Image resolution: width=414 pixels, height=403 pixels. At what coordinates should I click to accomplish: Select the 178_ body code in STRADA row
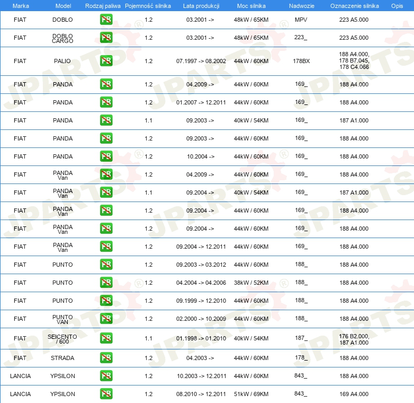(x=301, y=357)
